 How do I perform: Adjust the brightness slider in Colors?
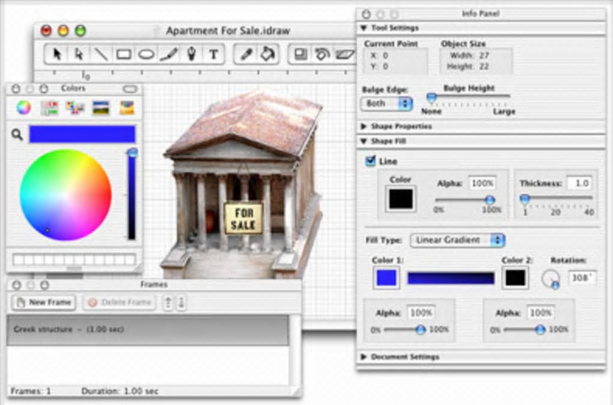click(132, 153)
